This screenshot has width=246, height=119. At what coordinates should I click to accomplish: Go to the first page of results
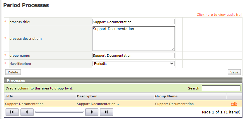[x=12, y=112]
